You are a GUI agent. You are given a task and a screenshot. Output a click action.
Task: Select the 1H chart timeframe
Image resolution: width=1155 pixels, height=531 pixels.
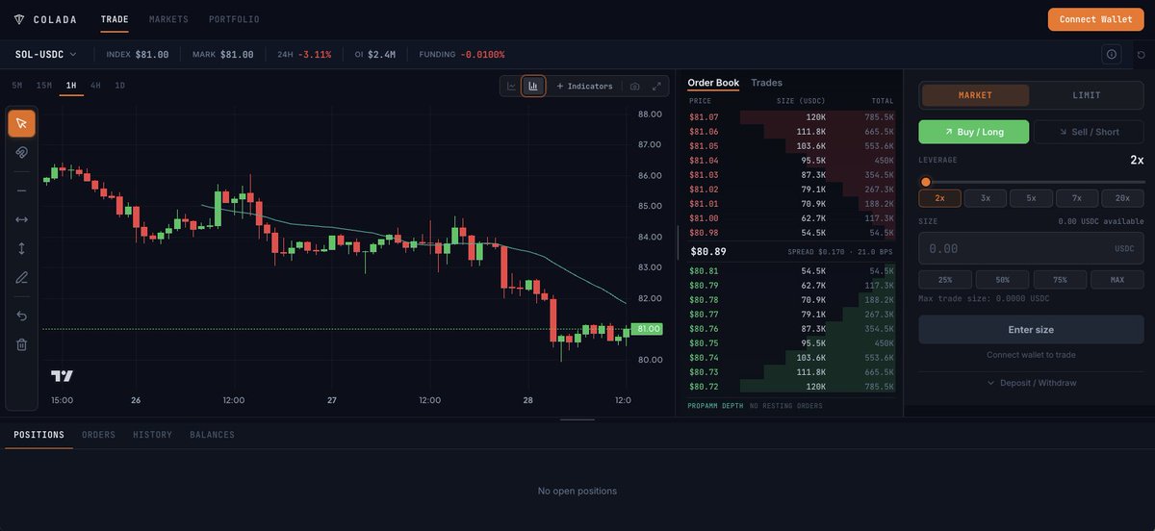click(x=71, y=86)
